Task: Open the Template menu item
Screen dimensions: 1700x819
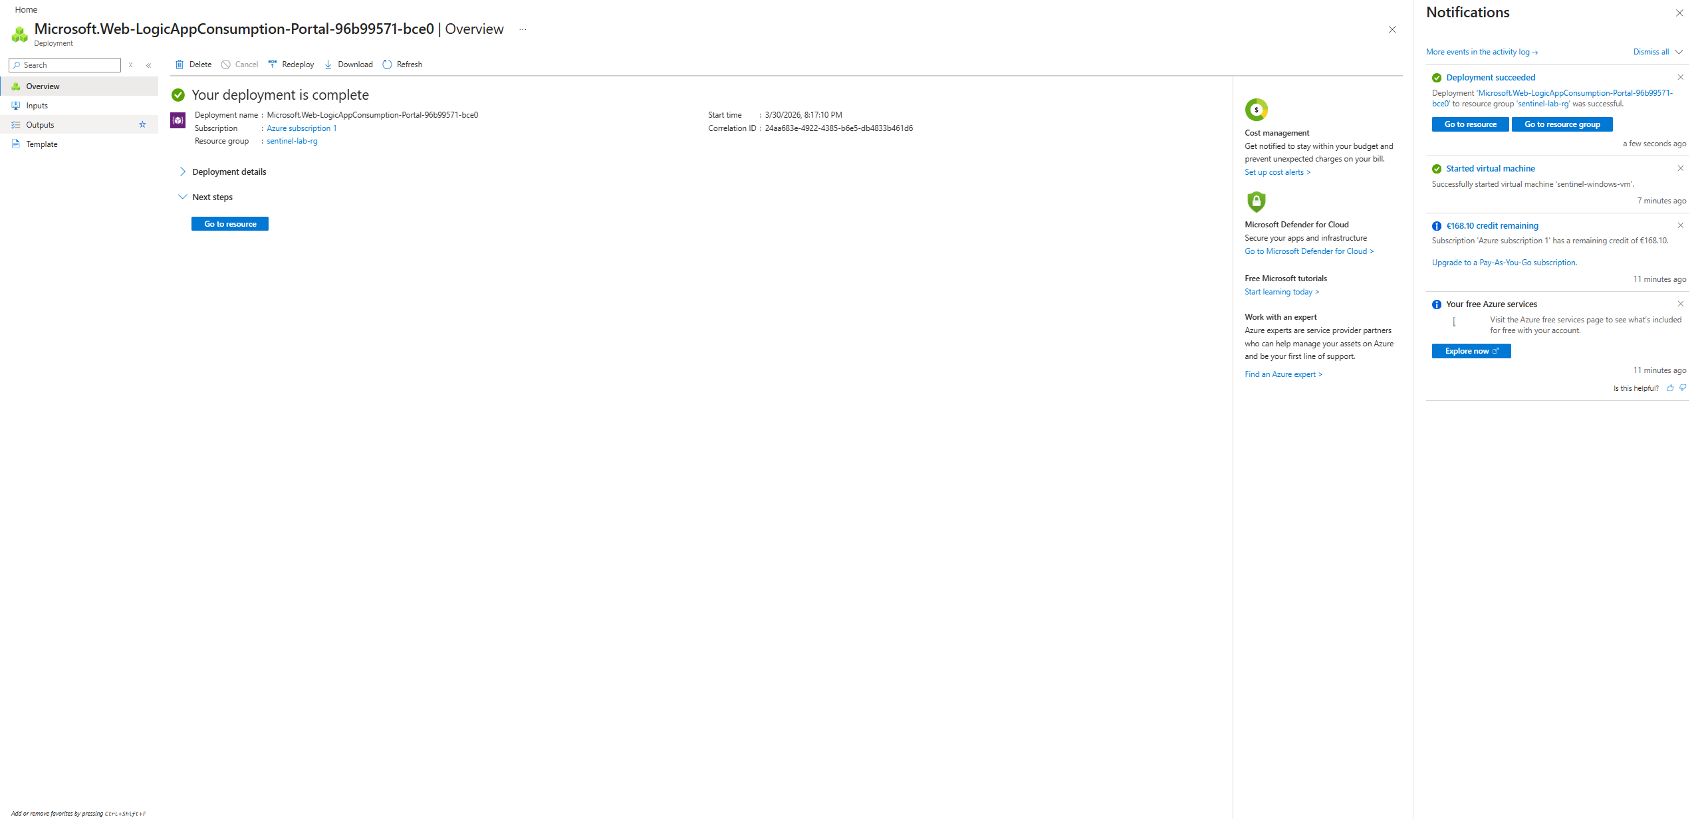Action: click(42, 144)
